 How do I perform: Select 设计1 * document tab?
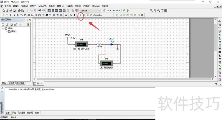pos(39,83)
